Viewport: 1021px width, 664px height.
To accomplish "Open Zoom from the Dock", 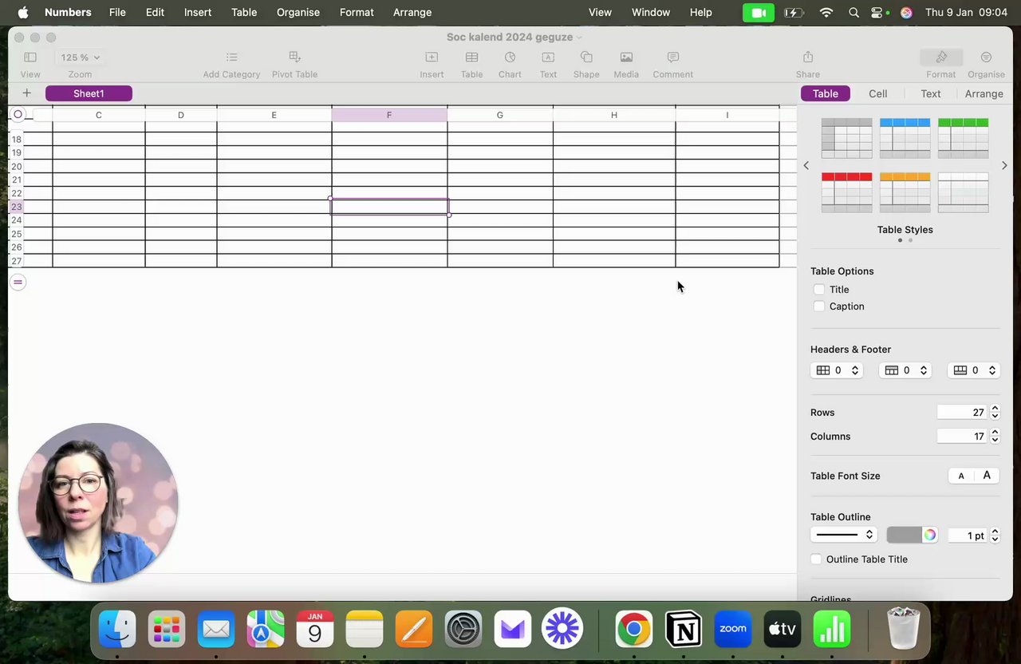I will (x=733, y=630).
